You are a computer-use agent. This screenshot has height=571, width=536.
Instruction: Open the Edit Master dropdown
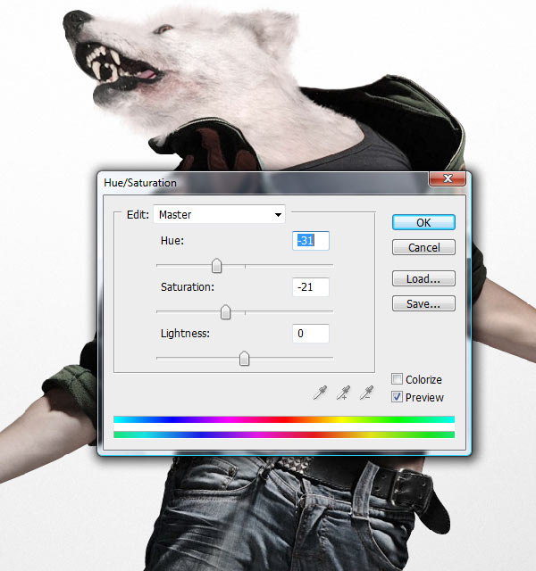point(219,214)
